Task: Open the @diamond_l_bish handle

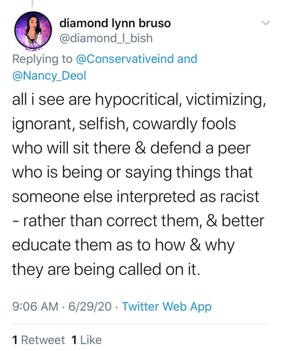Action: [106, 38]
